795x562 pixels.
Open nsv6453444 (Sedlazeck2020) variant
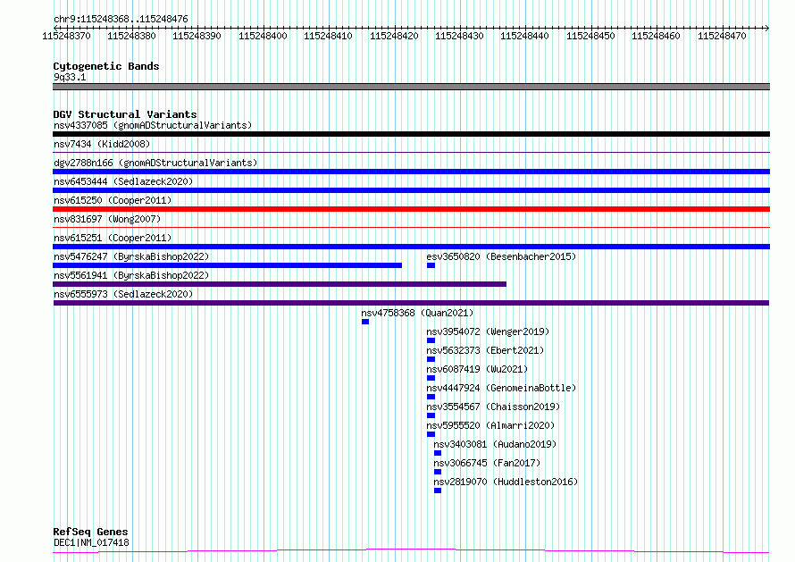pos(123,181)
